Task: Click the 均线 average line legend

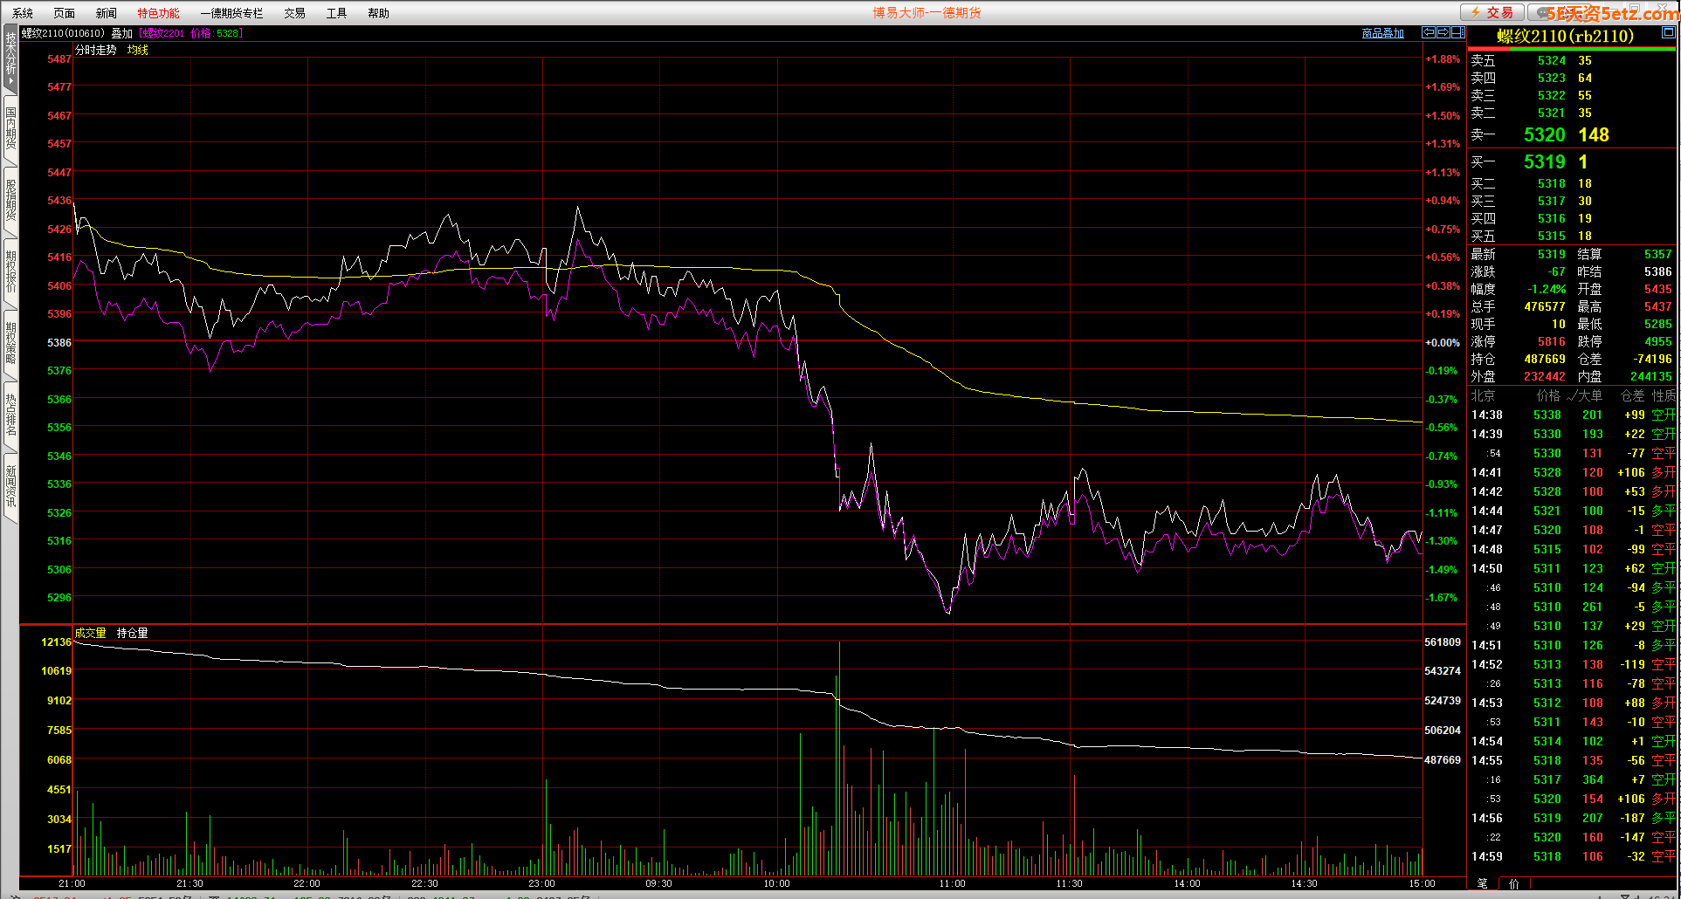Action: pos(138,50)
